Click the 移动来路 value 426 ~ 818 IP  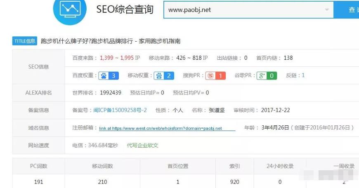192,58
